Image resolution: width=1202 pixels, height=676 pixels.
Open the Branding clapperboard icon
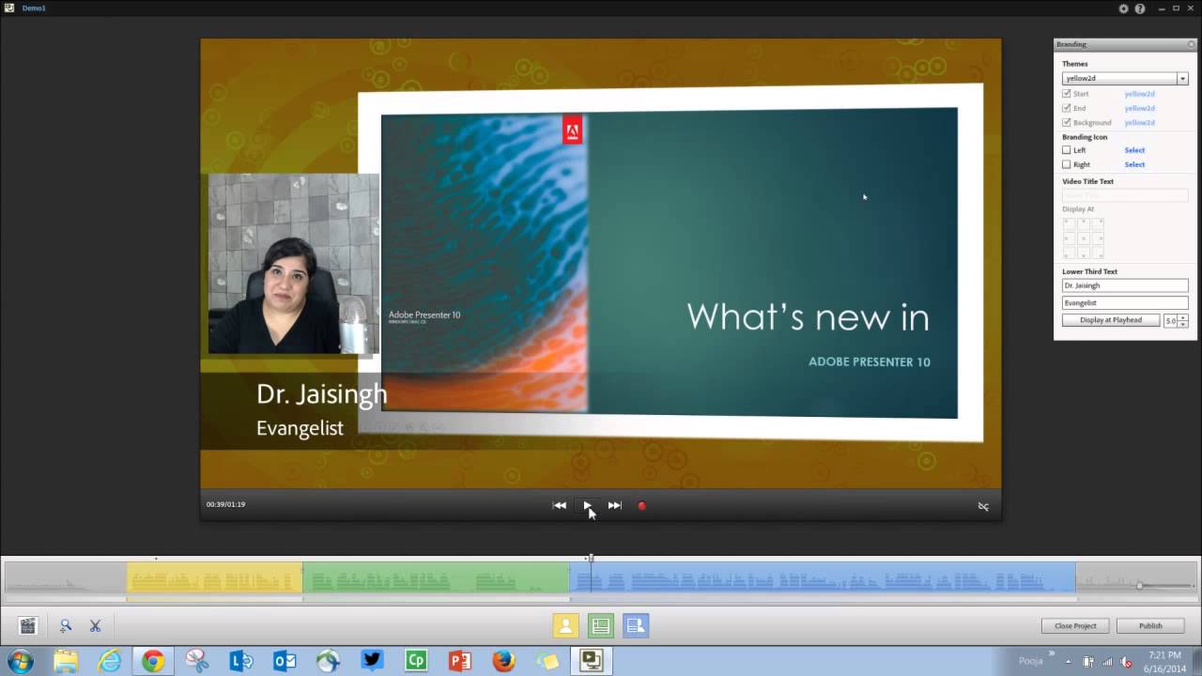(x=28, y=625)
